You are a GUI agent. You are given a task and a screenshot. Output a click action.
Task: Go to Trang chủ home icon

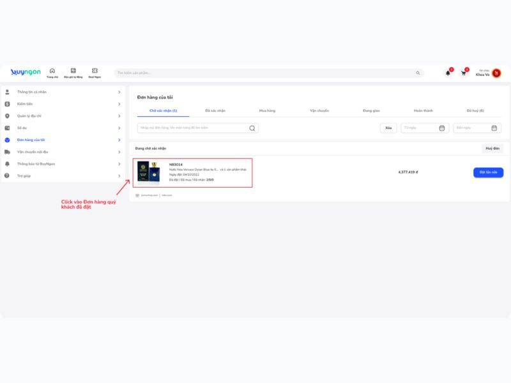(52, 71)
